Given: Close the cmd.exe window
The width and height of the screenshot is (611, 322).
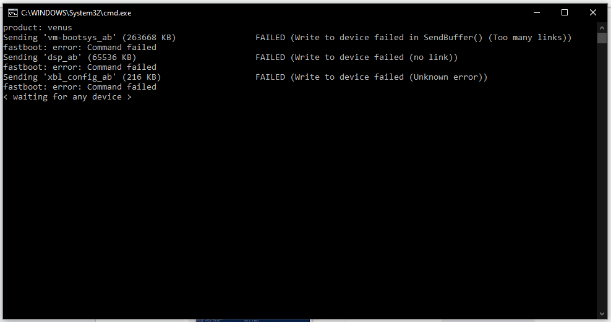Looking at the screenshot, I should point(592,13).
